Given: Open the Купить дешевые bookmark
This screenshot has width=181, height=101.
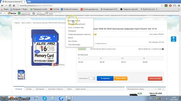Looking at the screenshot, I should pyautogui.click(x=90, y=9).
